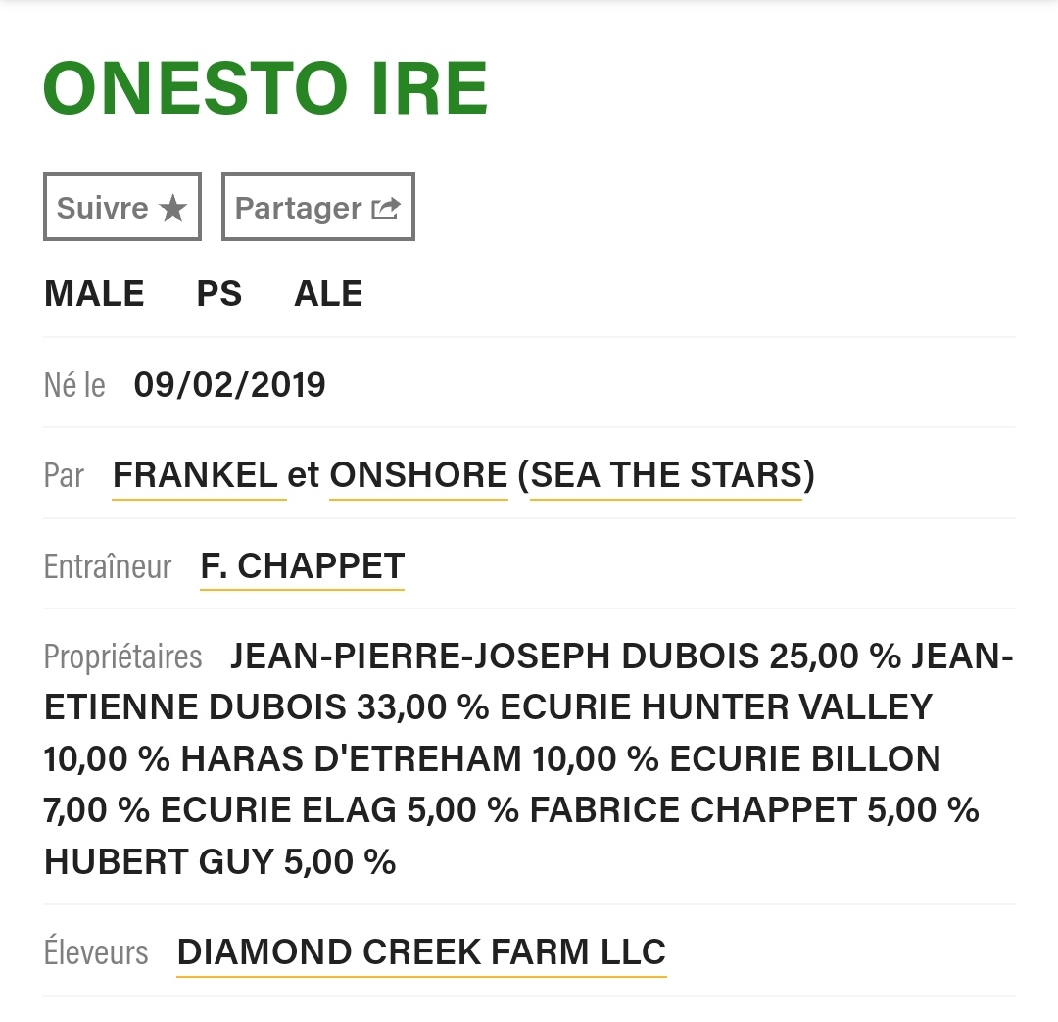1058x1022 pixels.
Task: Click the Propriétaires field label
Action: (122, 657)
